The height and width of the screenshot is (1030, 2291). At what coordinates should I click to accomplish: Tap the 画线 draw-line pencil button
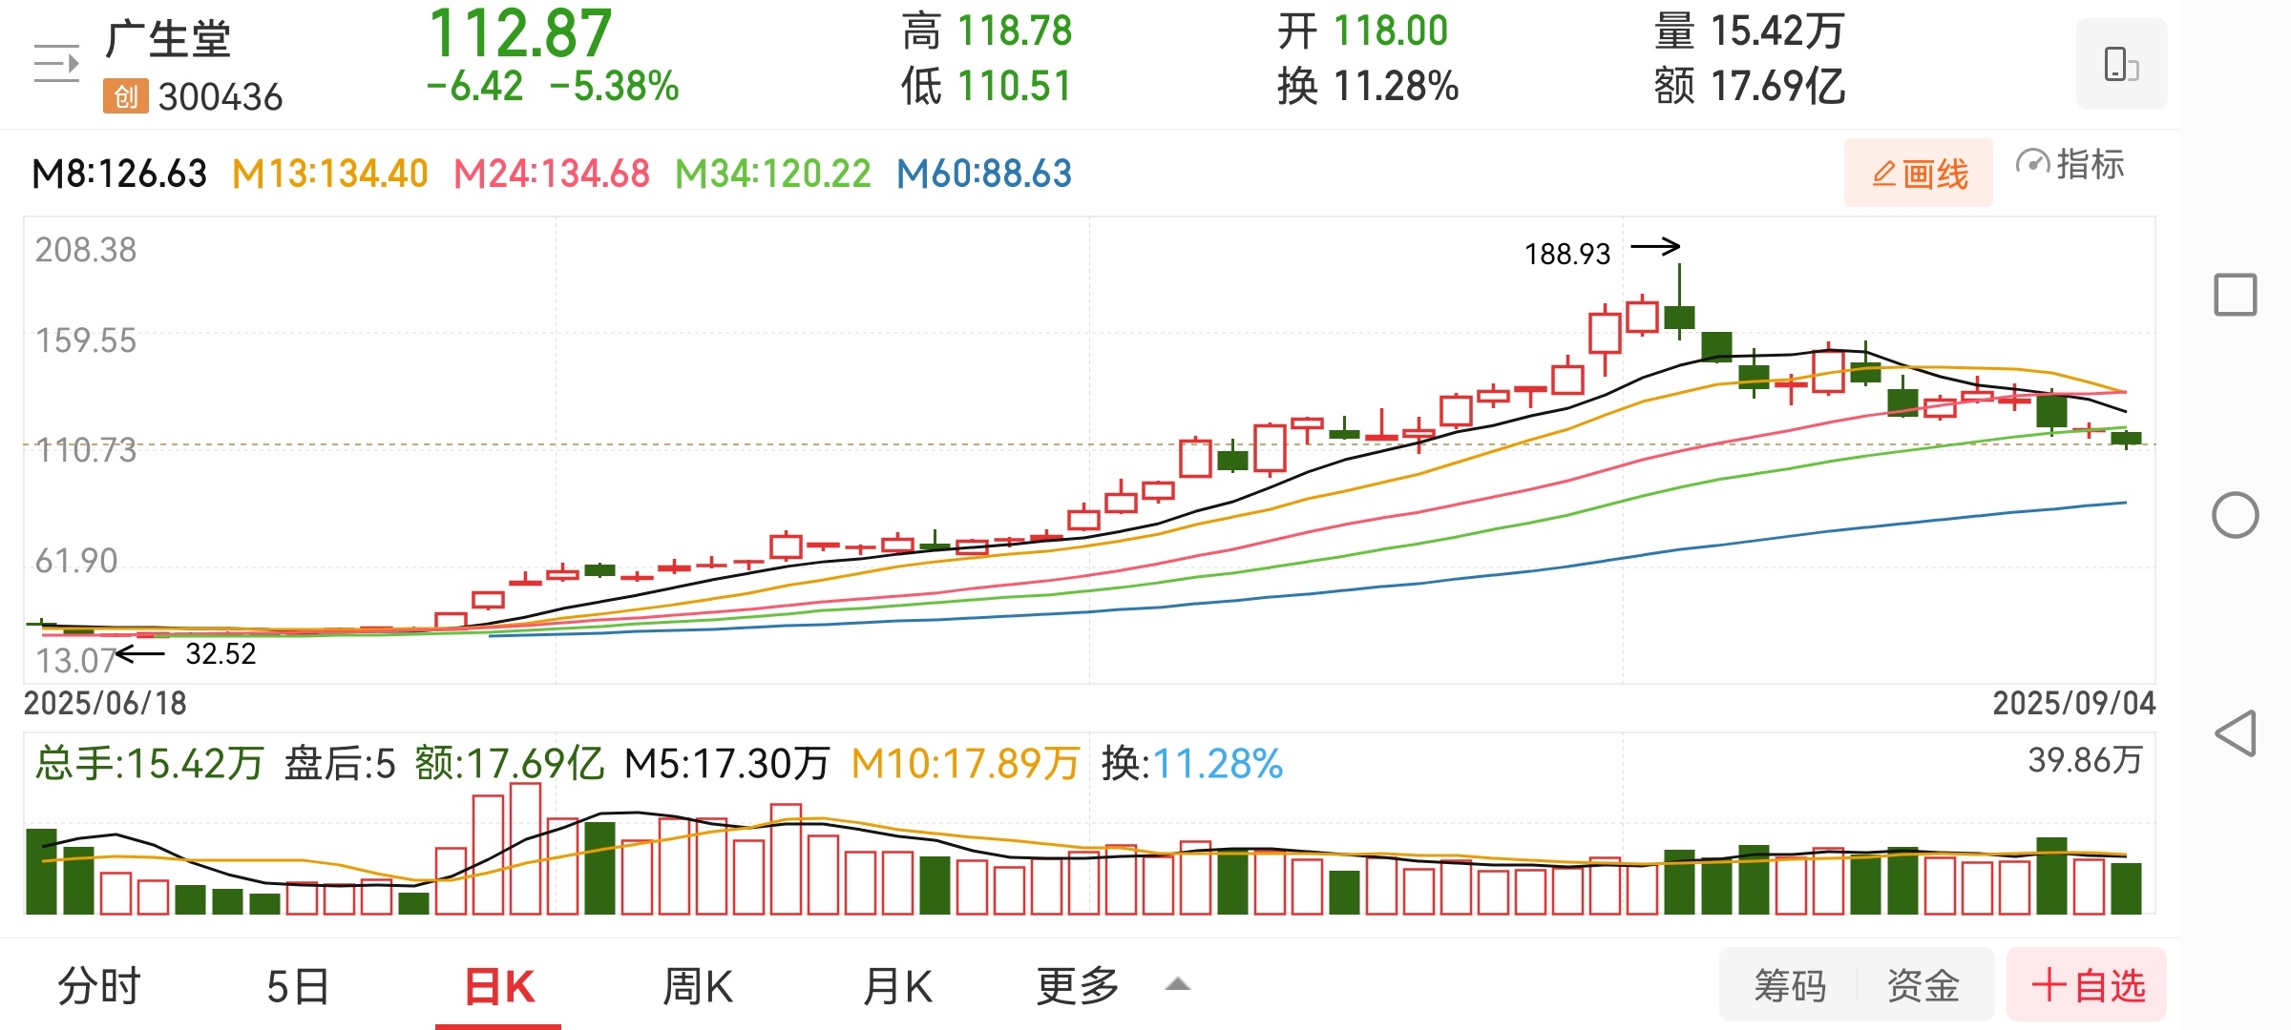pos(1919,173)
